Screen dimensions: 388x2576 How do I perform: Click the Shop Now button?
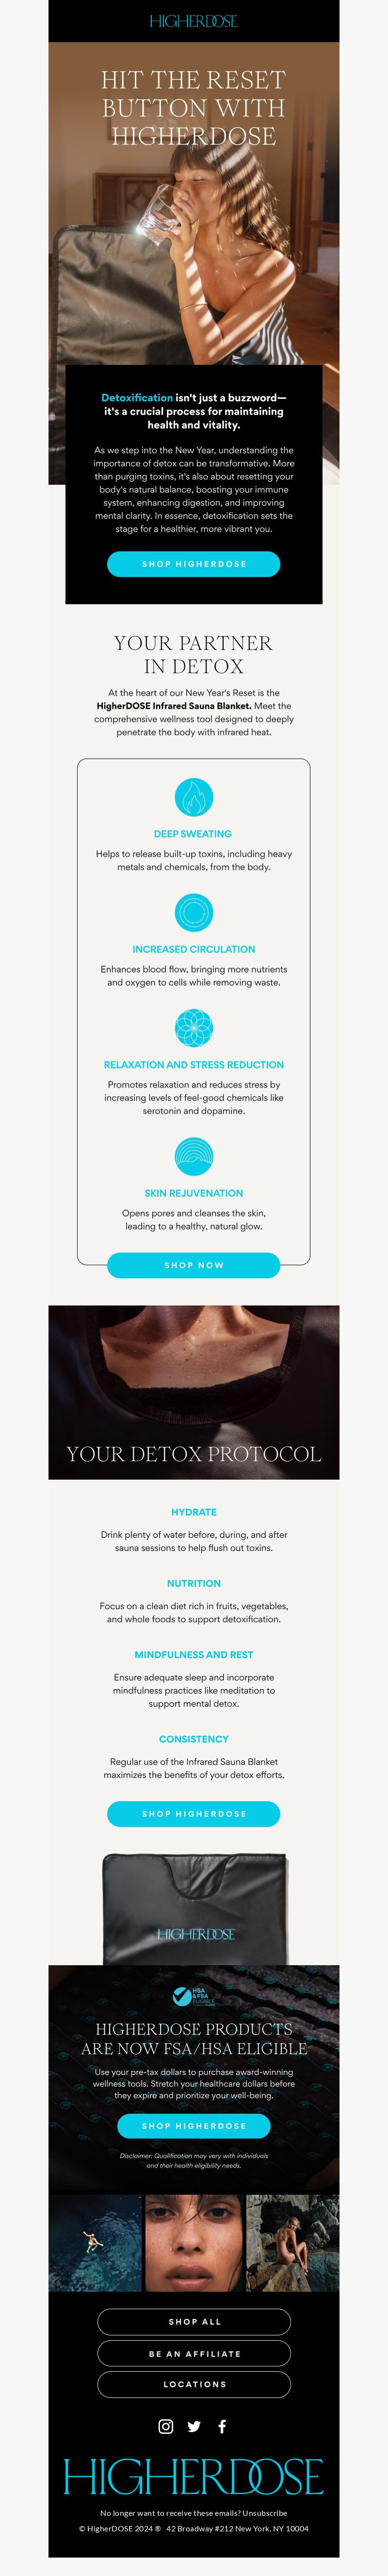(194, 1265)
